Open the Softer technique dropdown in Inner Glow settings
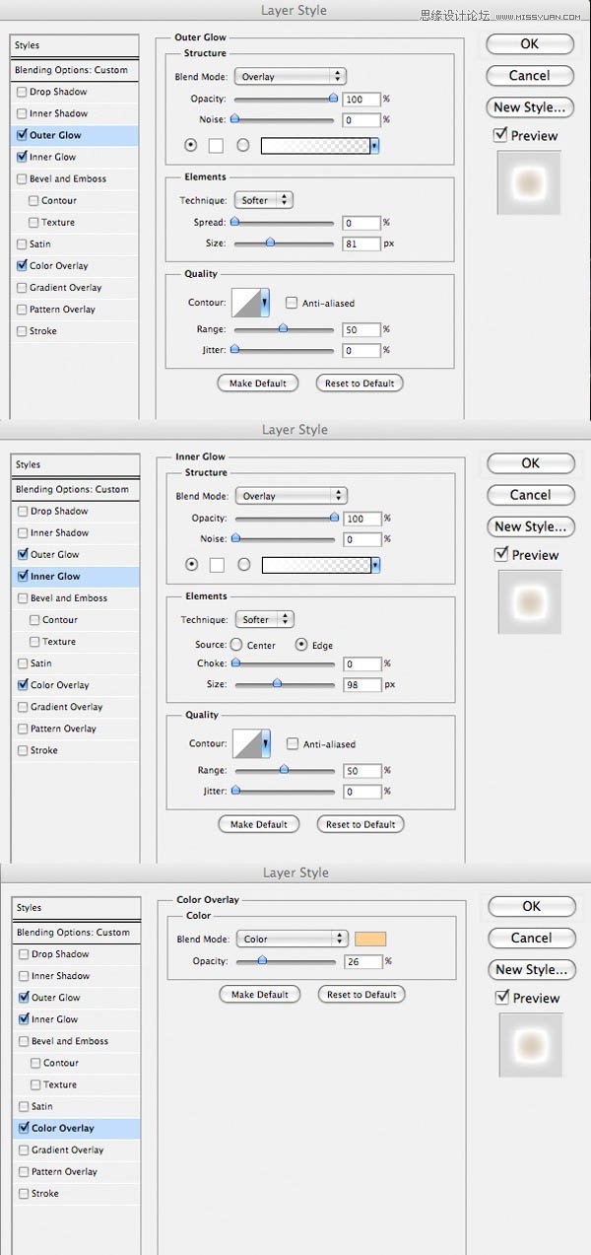The width and height of the screenshot is (591, 1255). (x=264, y=619)
